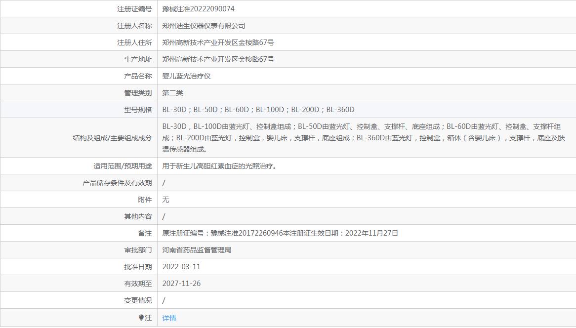The height and width of the screenshot is (328, 576).
Task: Click registrant name 郑州迪生仪器仪表有限公司
Action: 204,26
